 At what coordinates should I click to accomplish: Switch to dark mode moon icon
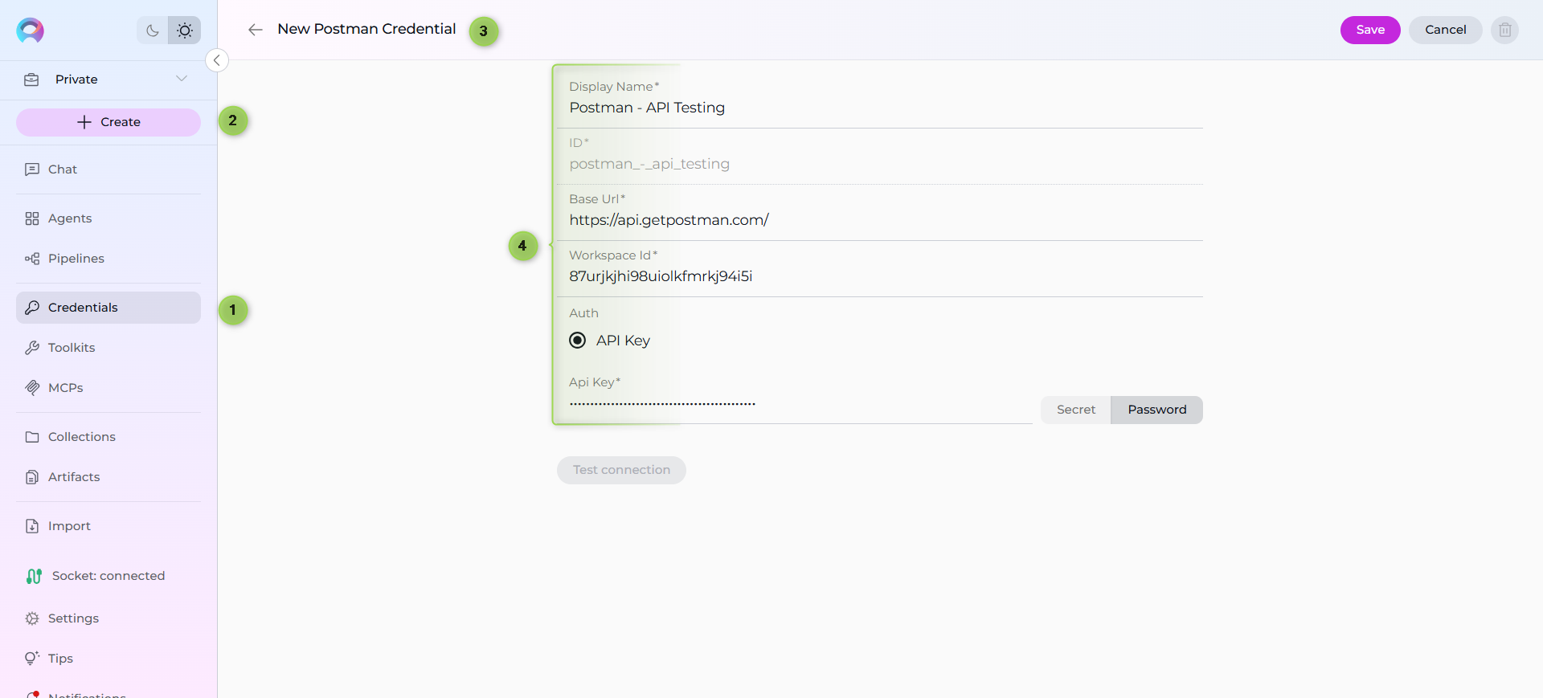click(x=152, y=31)
